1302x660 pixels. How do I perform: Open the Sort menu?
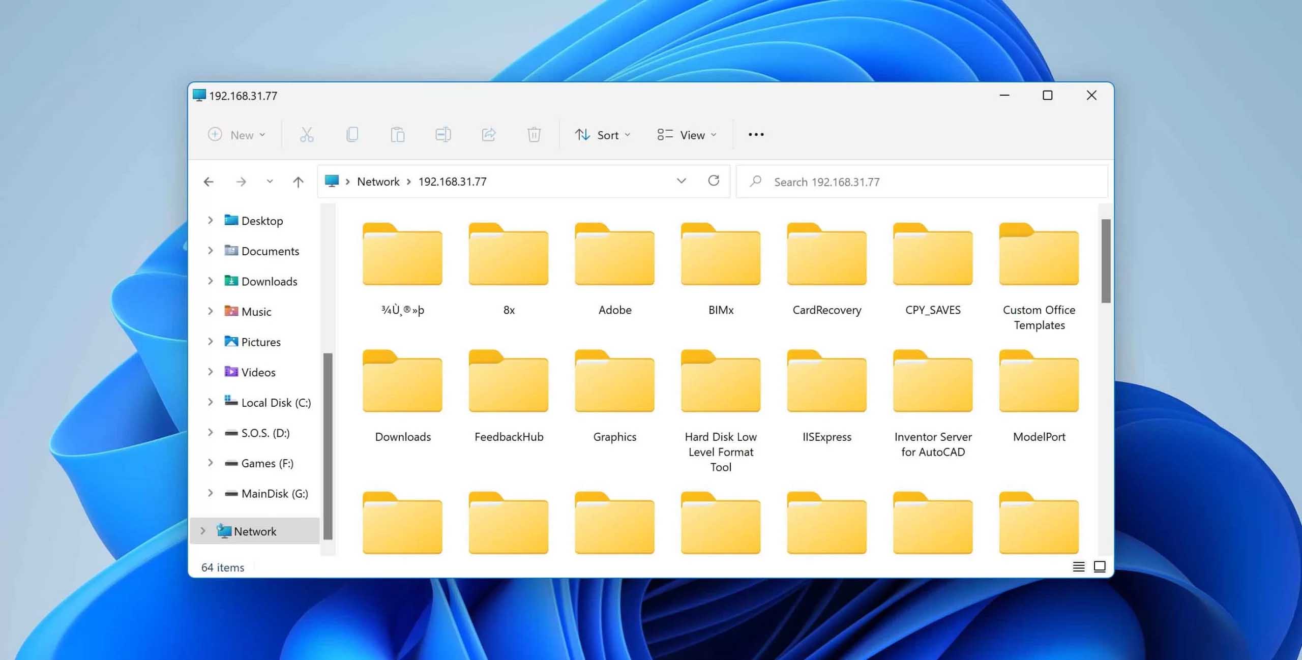[x=603, y=135]
